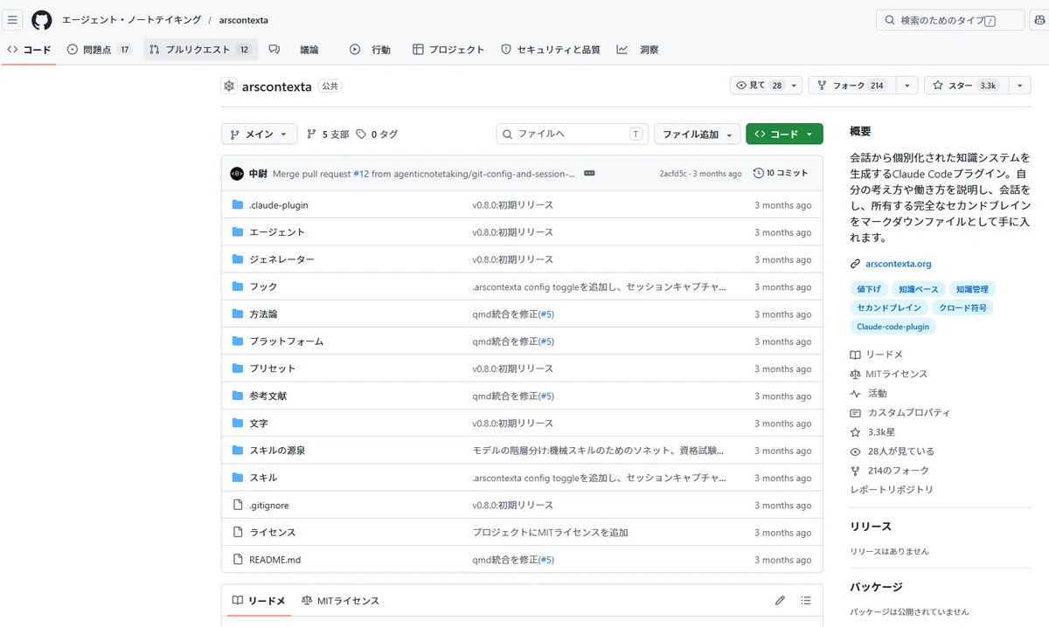Click the discussions speech bubble tab icon

click(274, 50)
